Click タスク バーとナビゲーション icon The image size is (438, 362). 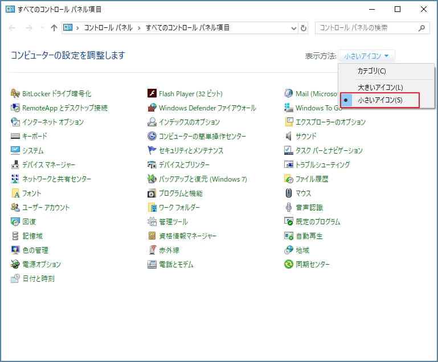(x=289, y=150)
